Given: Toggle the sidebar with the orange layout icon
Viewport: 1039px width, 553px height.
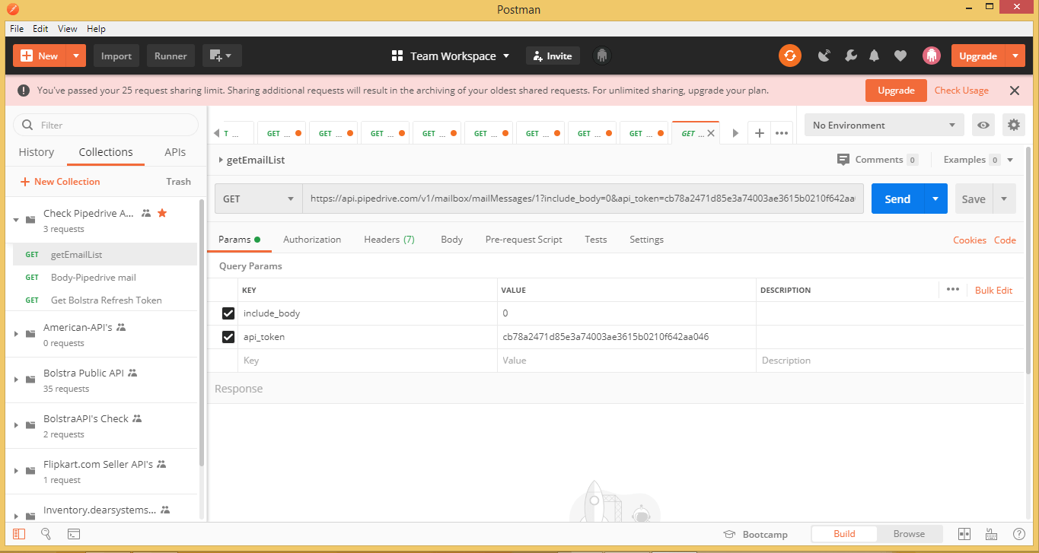Looking at the screenshot, I should (18, 533).
